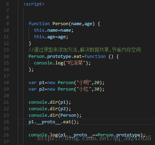The image size is (155, 145).
Task: Click the opening script tag text
Action: pos(34,4)
